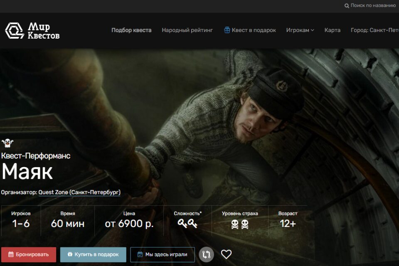Click the 60 мин time value
The width and height of the screenshot is (399, 266).
coord(68,224)
